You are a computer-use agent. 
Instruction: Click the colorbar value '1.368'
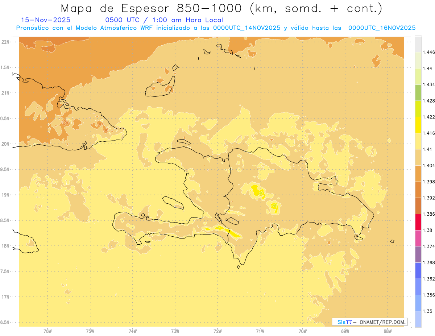coord(428,262)
